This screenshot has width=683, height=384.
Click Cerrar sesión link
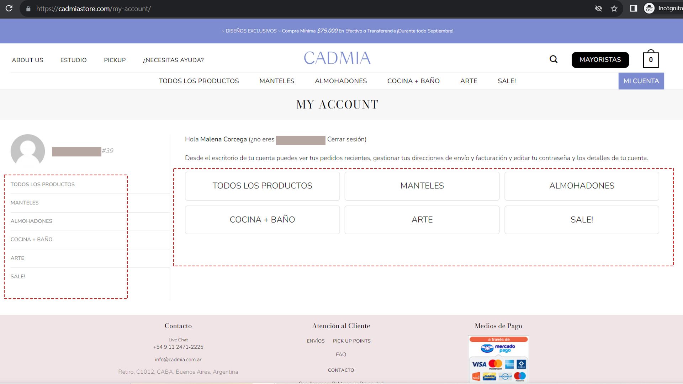point(346,139)
